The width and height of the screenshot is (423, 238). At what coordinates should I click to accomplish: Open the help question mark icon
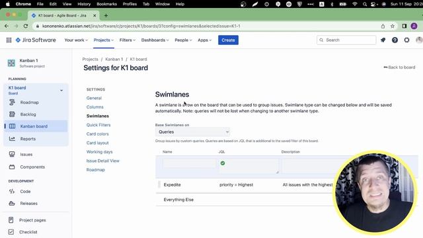(x=395, y=40)
